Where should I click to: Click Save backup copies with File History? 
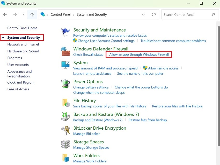pyautogui.click(x=109, y=106)
